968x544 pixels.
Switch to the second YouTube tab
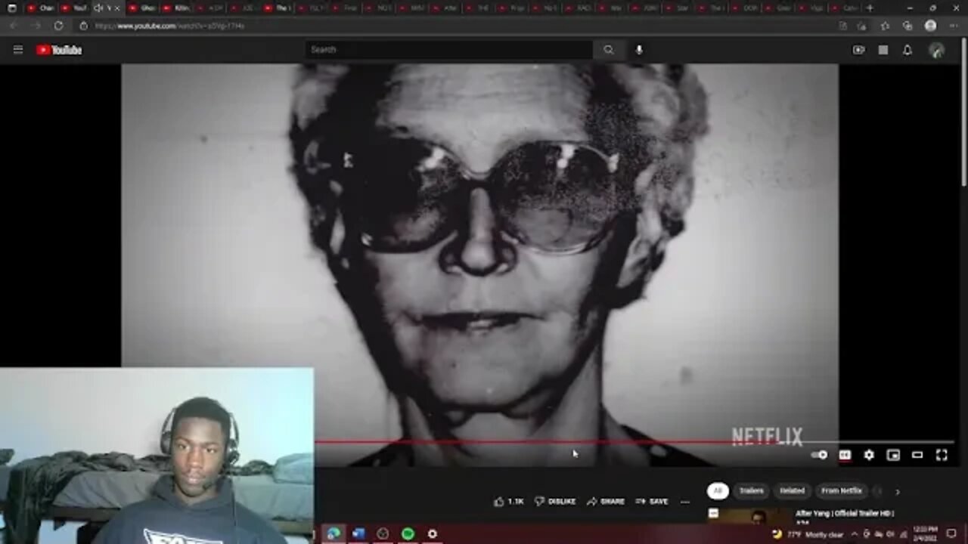click(74, 8)
